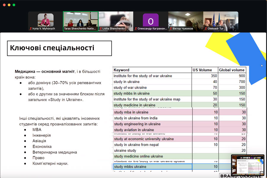Screen dimensions: 267x178
Task: Click the 'Авіація' bullet item
Action: click(39, 141)
